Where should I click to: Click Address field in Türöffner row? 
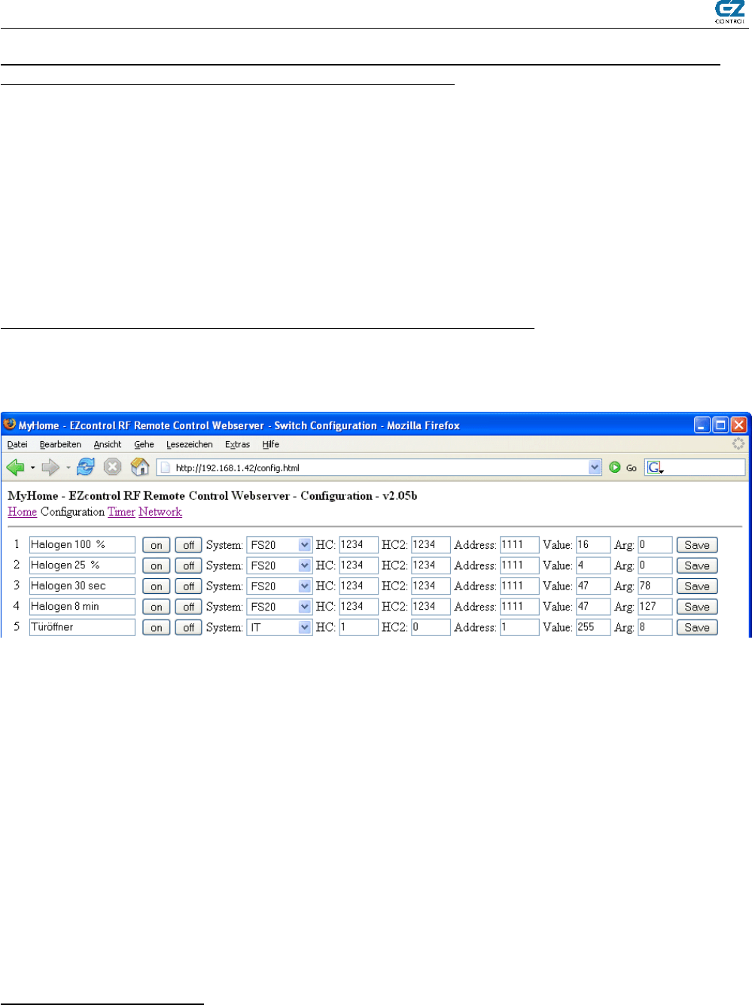click(519, 627)
